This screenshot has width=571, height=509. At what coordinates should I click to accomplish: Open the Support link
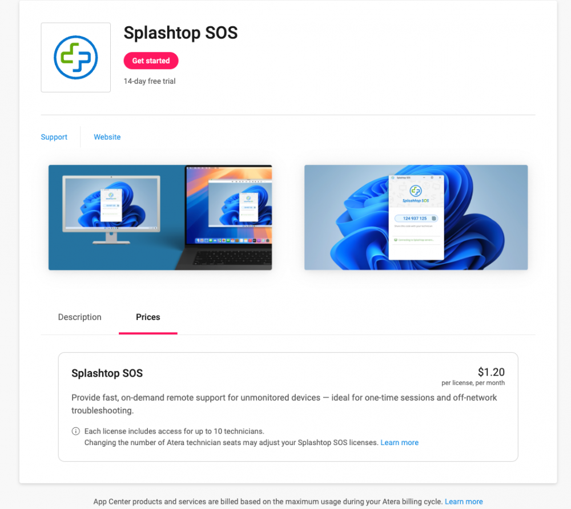coord(54,137)
